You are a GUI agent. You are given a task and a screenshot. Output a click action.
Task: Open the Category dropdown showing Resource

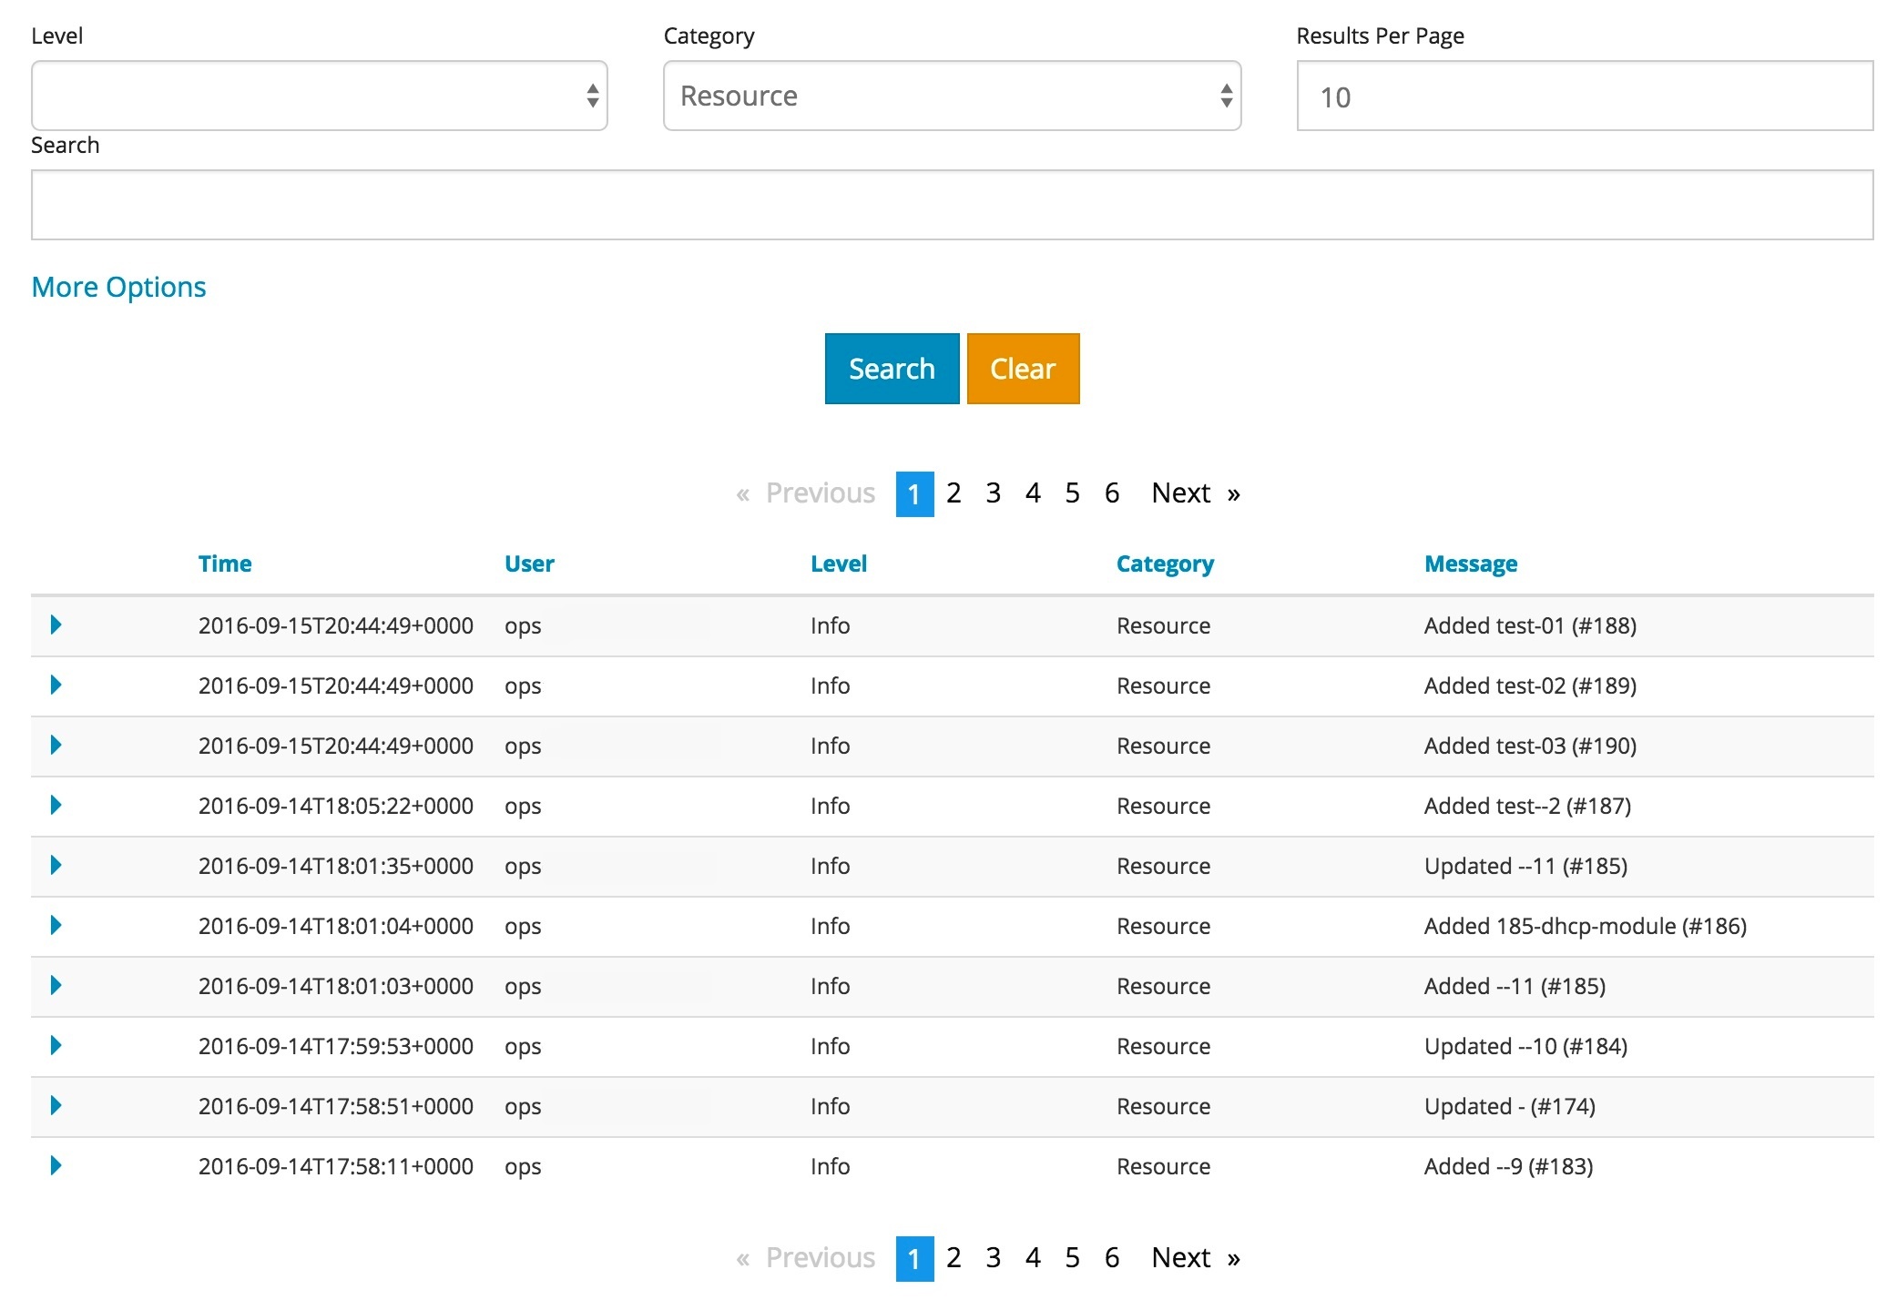pos(952,96)
